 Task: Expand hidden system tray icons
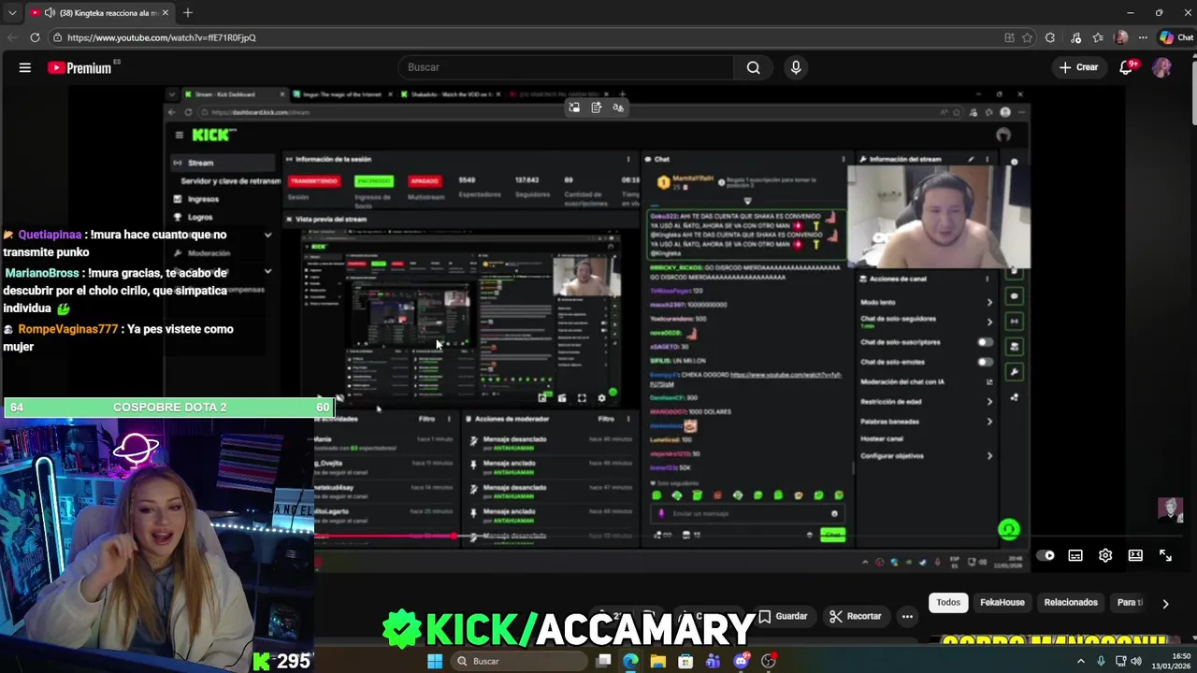click(x=1081, y=661)
